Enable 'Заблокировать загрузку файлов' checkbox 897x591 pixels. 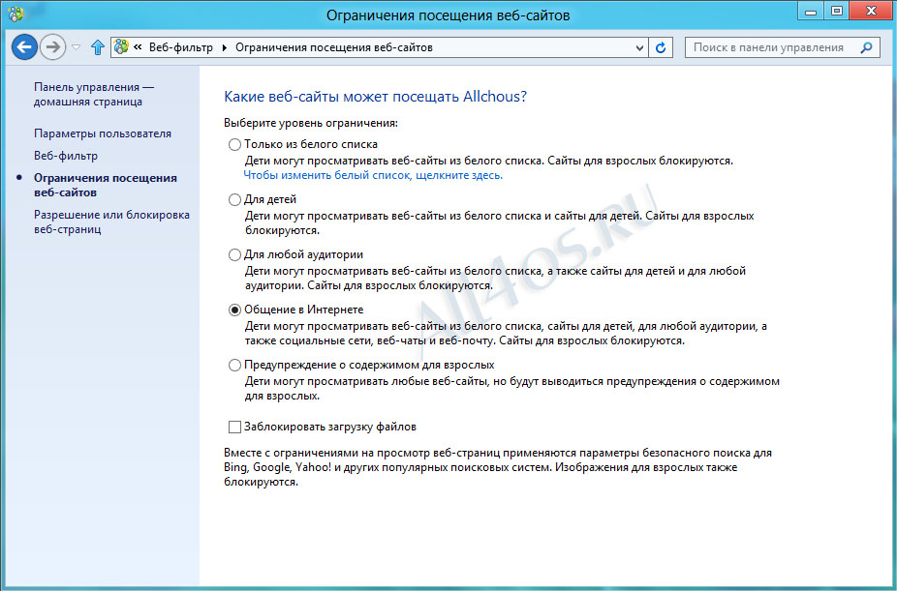coord(234,428)
